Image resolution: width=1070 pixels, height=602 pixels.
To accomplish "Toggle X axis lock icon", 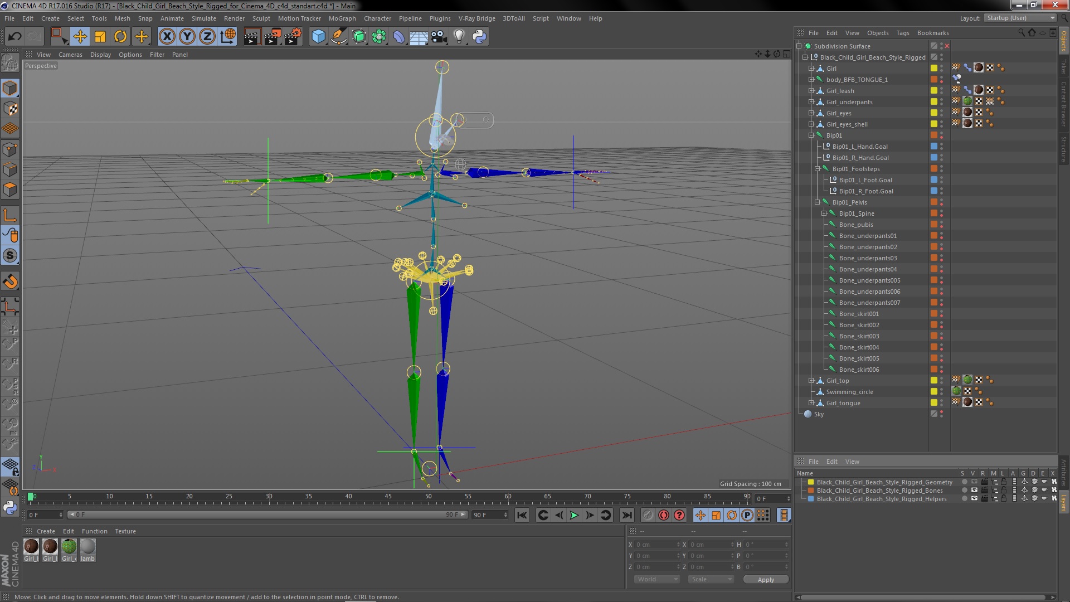I will pos(167,37).
